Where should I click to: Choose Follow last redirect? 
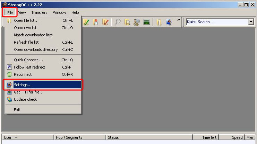click(43, 67)
